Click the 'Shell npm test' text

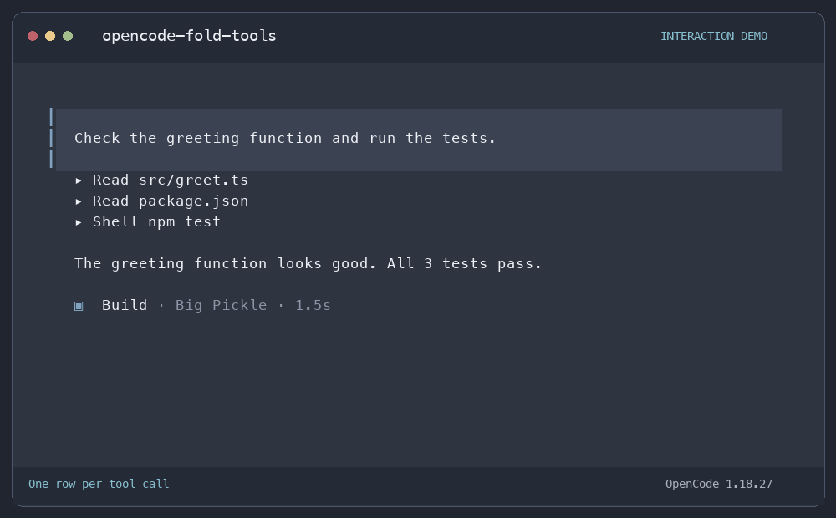[x=157, y=221]
